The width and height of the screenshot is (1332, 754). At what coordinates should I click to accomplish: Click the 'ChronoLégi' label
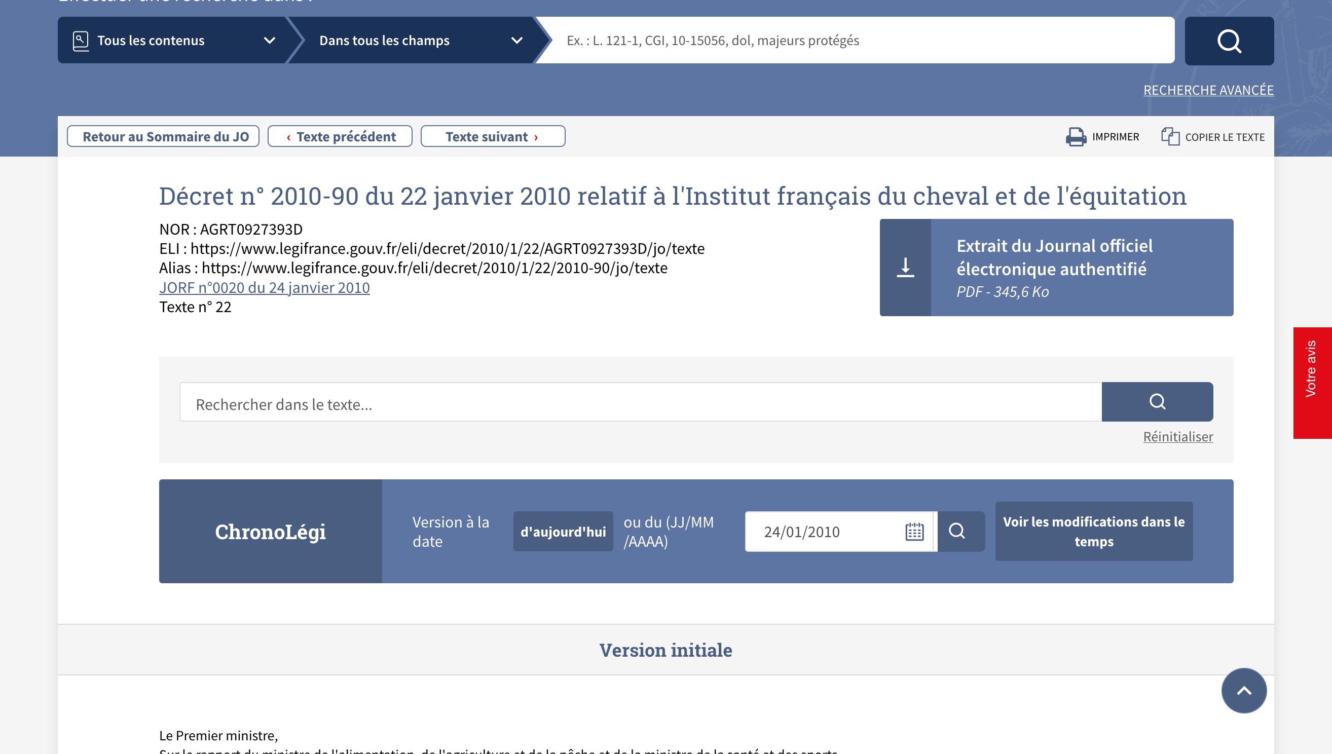pyautogui.click(x=270, y=532)
